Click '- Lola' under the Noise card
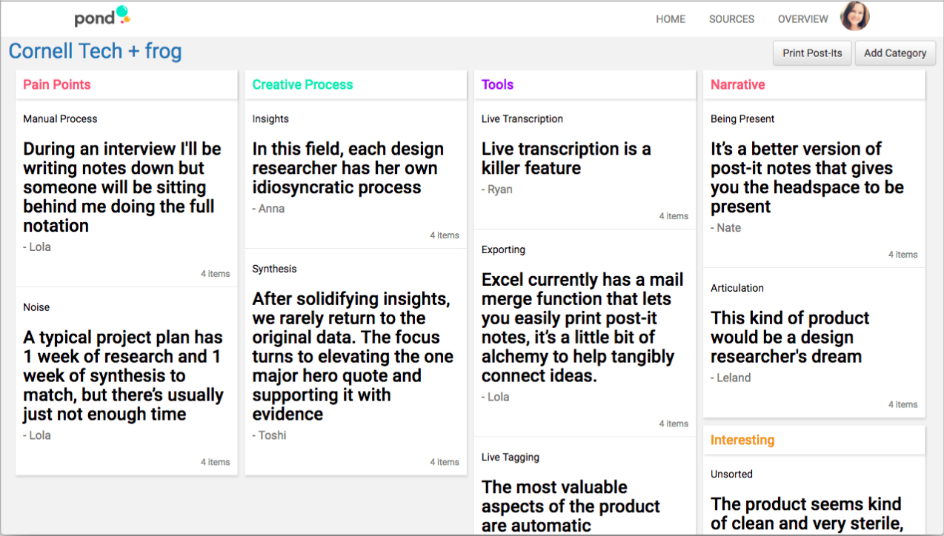The width and height of the screenshot is (944, 536). coord(37,435)
